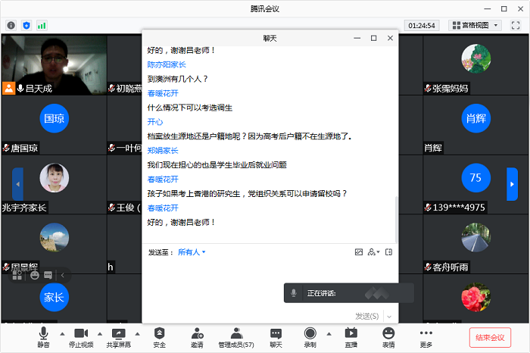Expand the arrow next to 发送(S)
The width and height of the screenshot is (530, 353).
click(388, 316)
